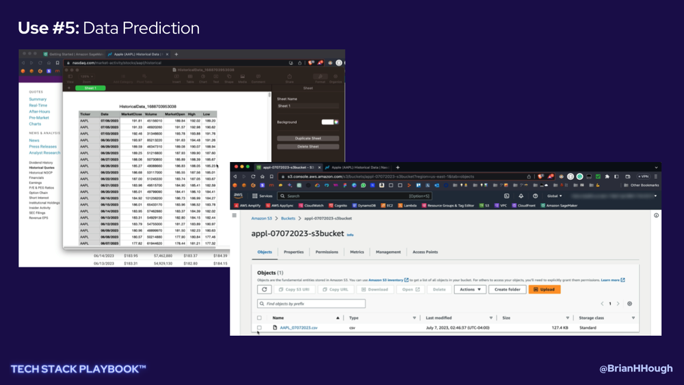Open AWS CloudShell icon in console header
Image resolution: width=684 pixels, height=385 pixels.
click(x=506, y=196)
